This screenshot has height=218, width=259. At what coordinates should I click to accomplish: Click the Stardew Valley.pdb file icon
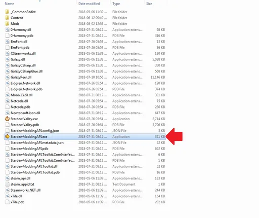click(7, 125)
